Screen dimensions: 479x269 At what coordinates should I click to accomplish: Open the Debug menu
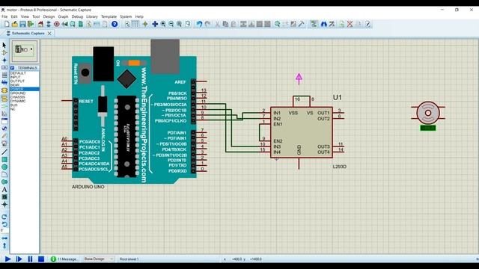click(77, 16)
